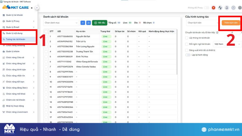This screenshot has width=242, height=136.
Task: Check the row for Viktor Ezequiel Estrada
Action: 46,62
